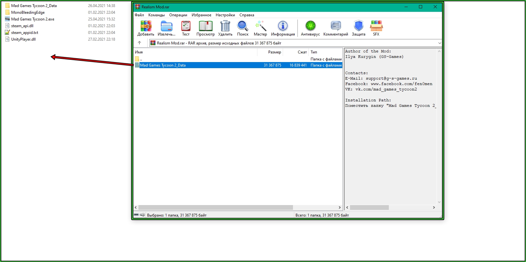This screenshot has height=262, width=526.
Task: Click 'Выбрано: 1 папка' status bar text
Action: (177, 215)
